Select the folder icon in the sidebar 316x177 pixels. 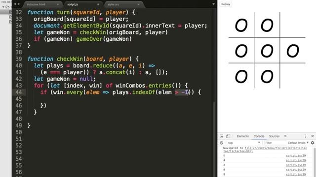coord(7,7)
